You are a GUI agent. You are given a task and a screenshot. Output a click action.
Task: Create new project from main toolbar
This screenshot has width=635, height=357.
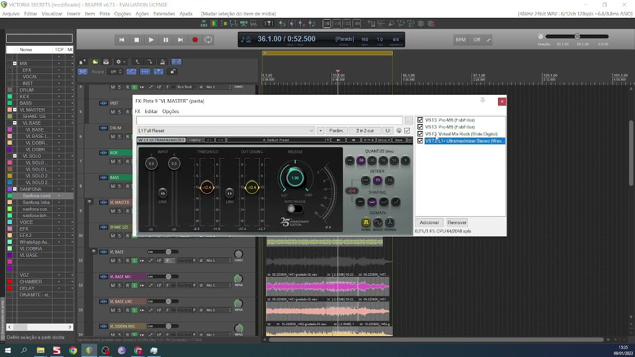83,62
